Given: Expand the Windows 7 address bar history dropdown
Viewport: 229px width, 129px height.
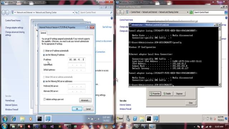Looking at the screenshot, I should click(x=73, y=13).
